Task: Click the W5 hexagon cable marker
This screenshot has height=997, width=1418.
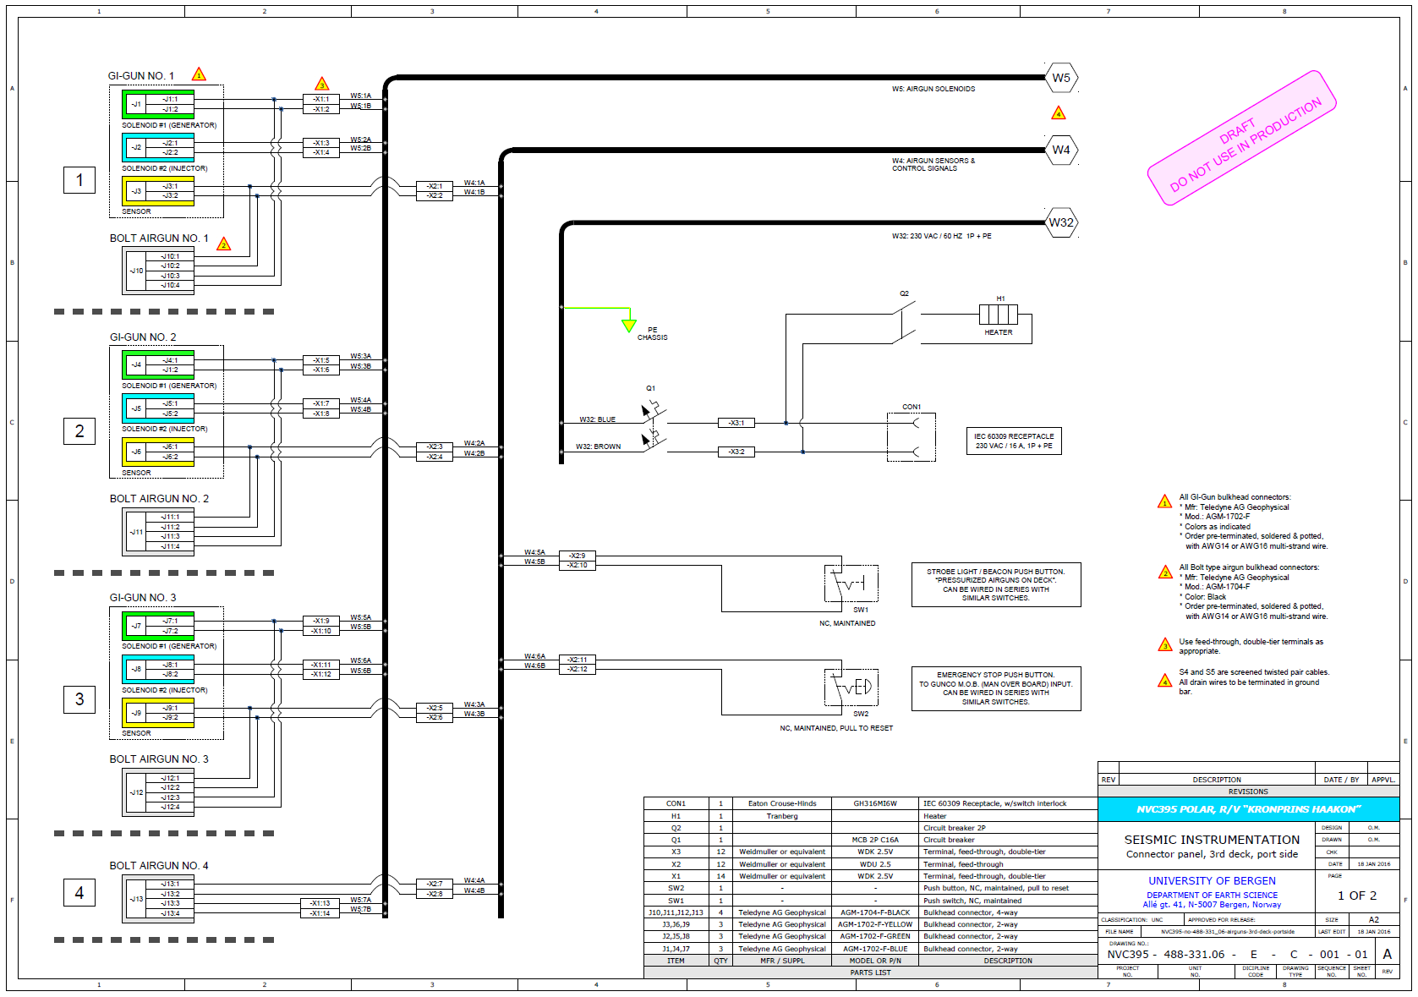Action: point(1060,78)
